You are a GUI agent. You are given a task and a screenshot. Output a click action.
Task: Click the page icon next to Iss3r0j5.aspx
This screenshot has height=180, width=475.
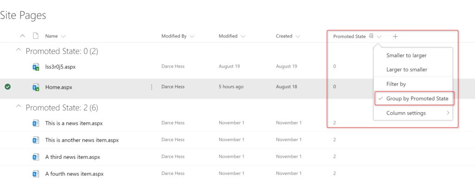tap(36, 67)
